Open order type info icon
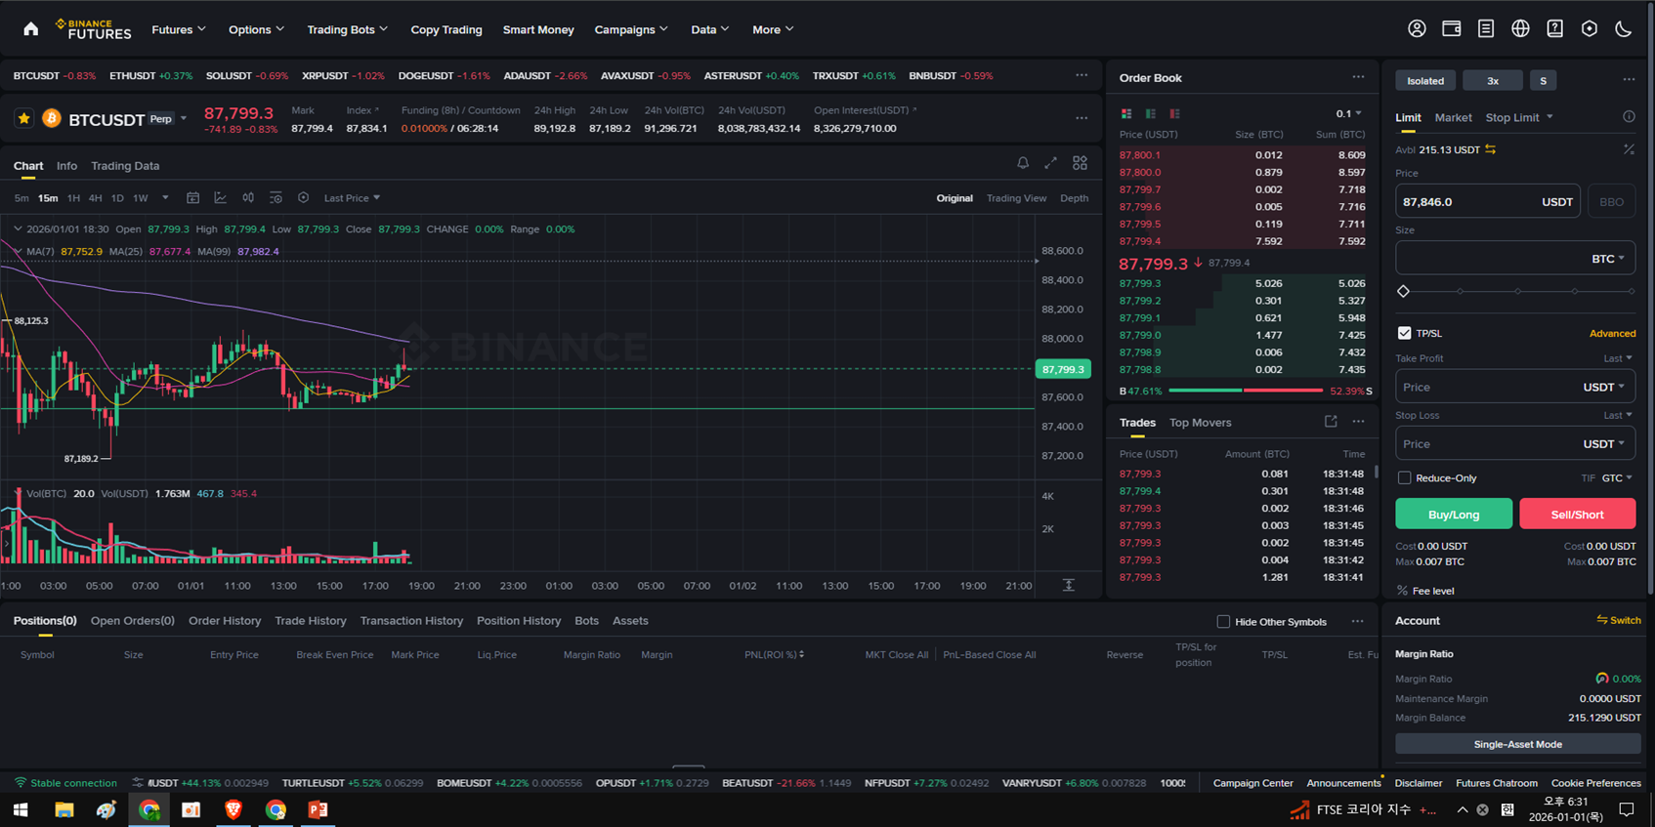The height and width of the screenshot is (827, 1655). click(x=1629, y=117)
